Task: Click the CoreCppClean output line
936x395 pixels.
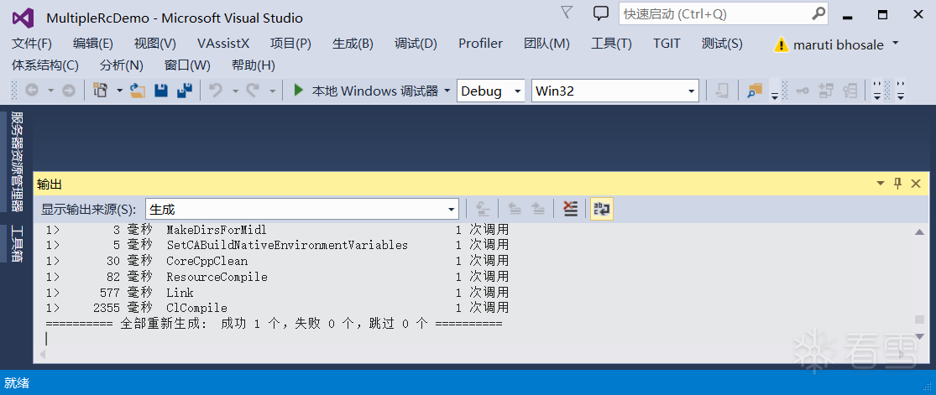Action: 278,262
